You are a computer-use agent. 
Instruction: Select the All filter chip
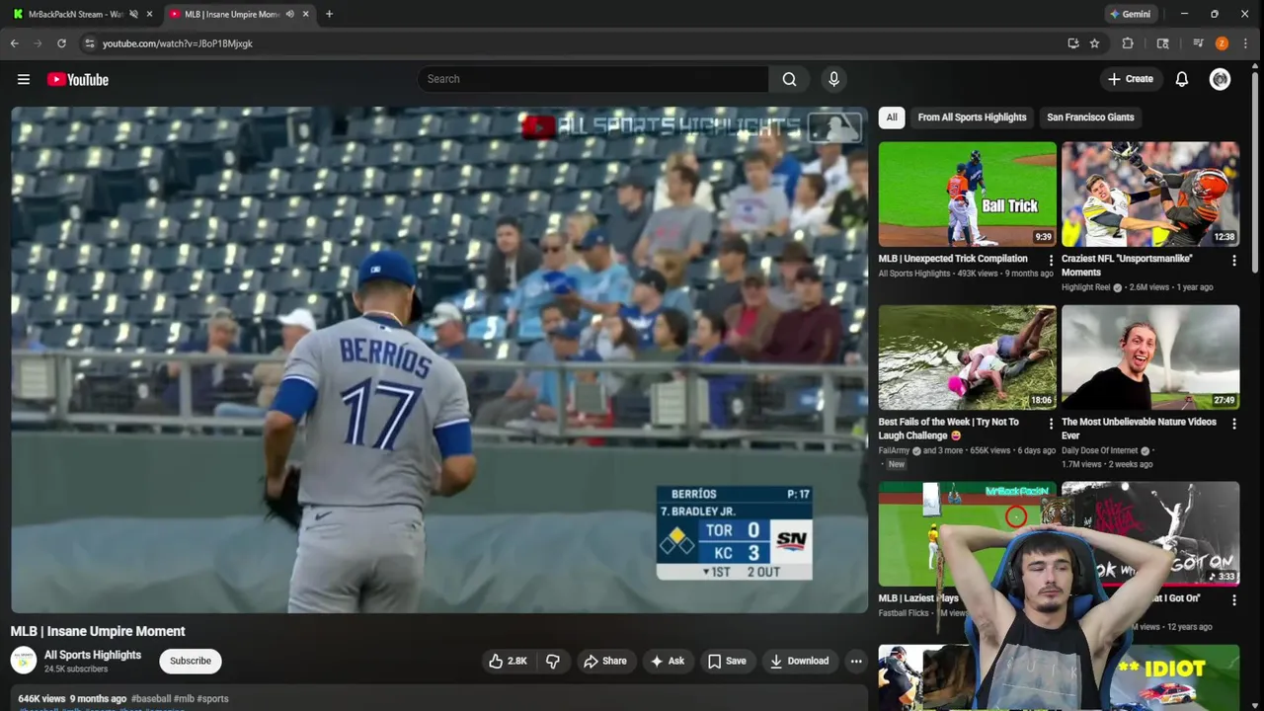(x=892, y=117)
